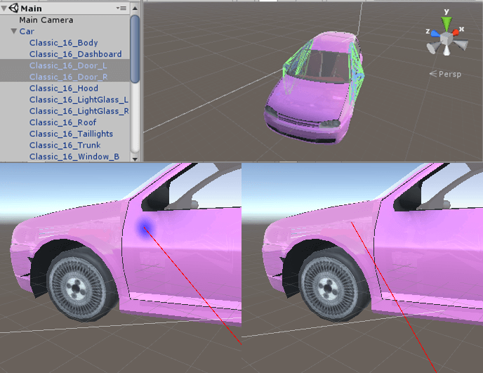Click the red X axis gizmo cone
This screenshot has height=373, width=483.
coord(456,32)
